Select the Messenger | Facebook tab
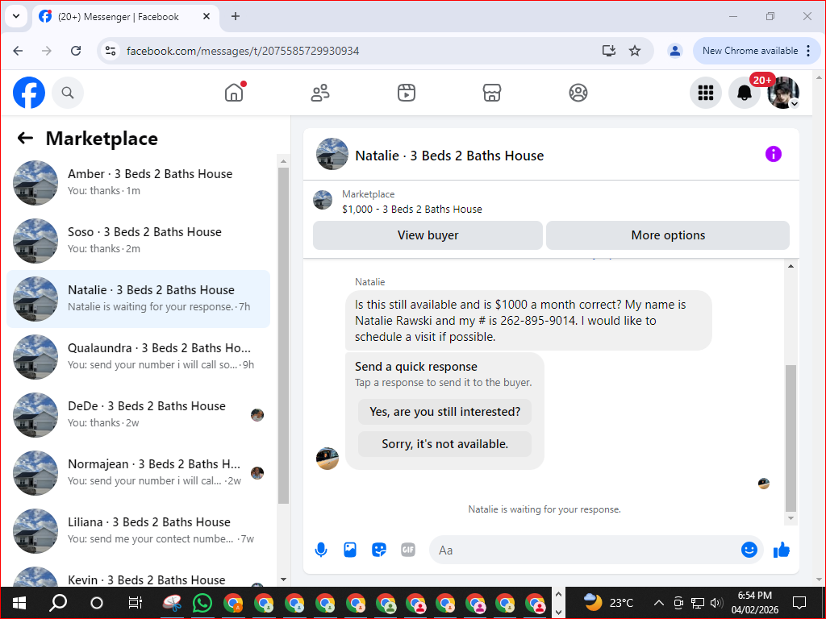 (125, 16)
